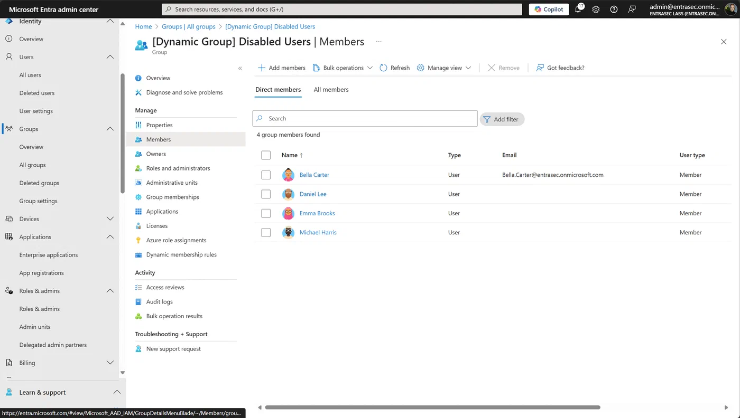Check the box for Daniel Lee

(266, 194)
